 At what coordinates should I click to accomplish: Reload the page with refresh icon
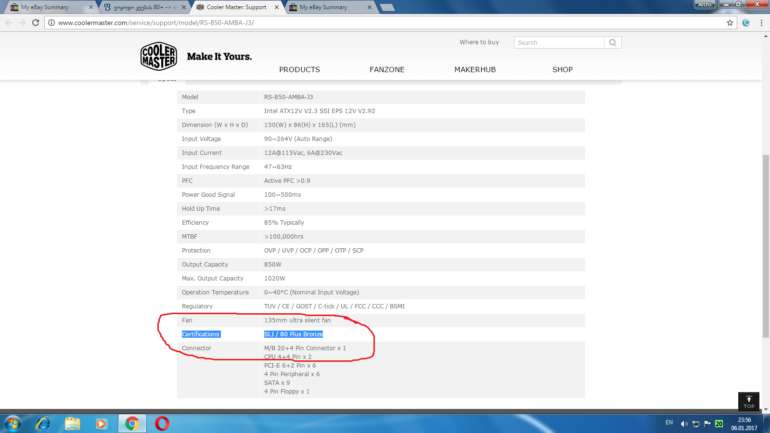36,23
